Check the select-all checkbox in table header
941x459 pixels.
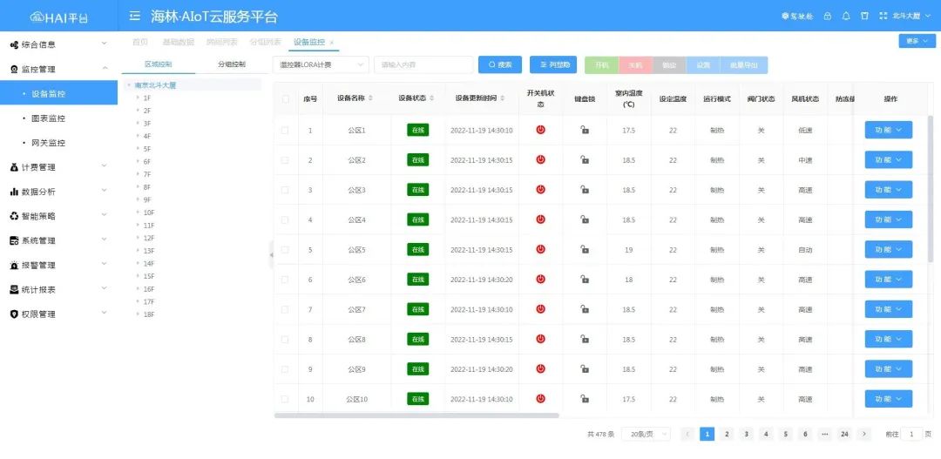click(x=285, y=98)
